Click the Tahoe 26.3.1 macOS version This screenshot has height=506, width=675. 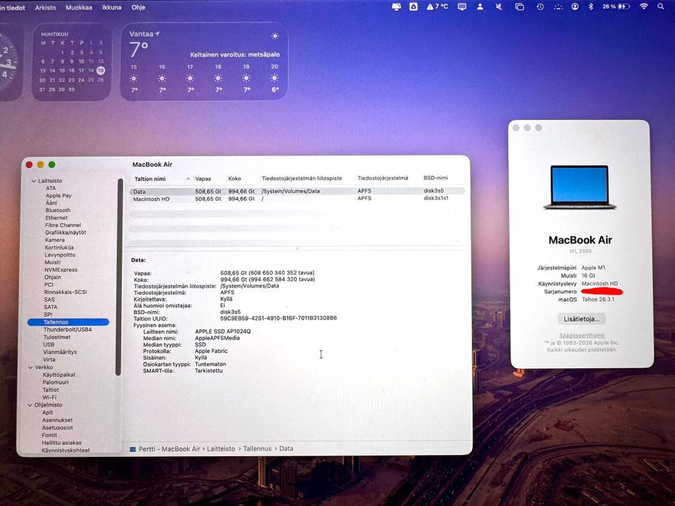click(x=598, y=299)
